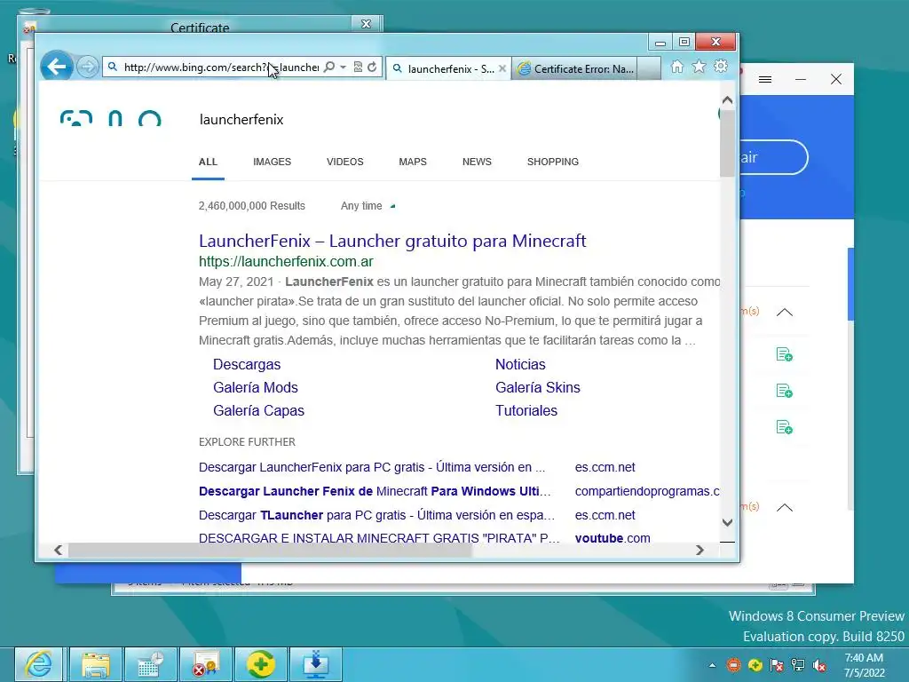
Task: Click third green add-document icon in background window
Action: 785,427
